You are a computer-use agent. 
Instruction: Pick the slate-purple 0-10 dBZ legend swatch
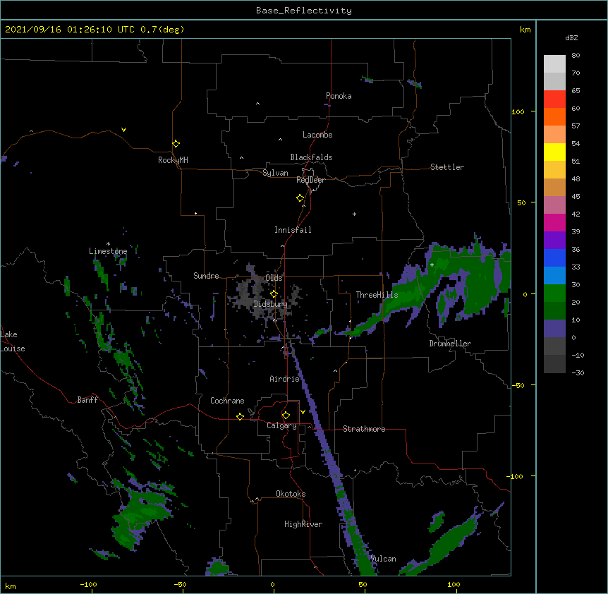[x=554, y=329]
